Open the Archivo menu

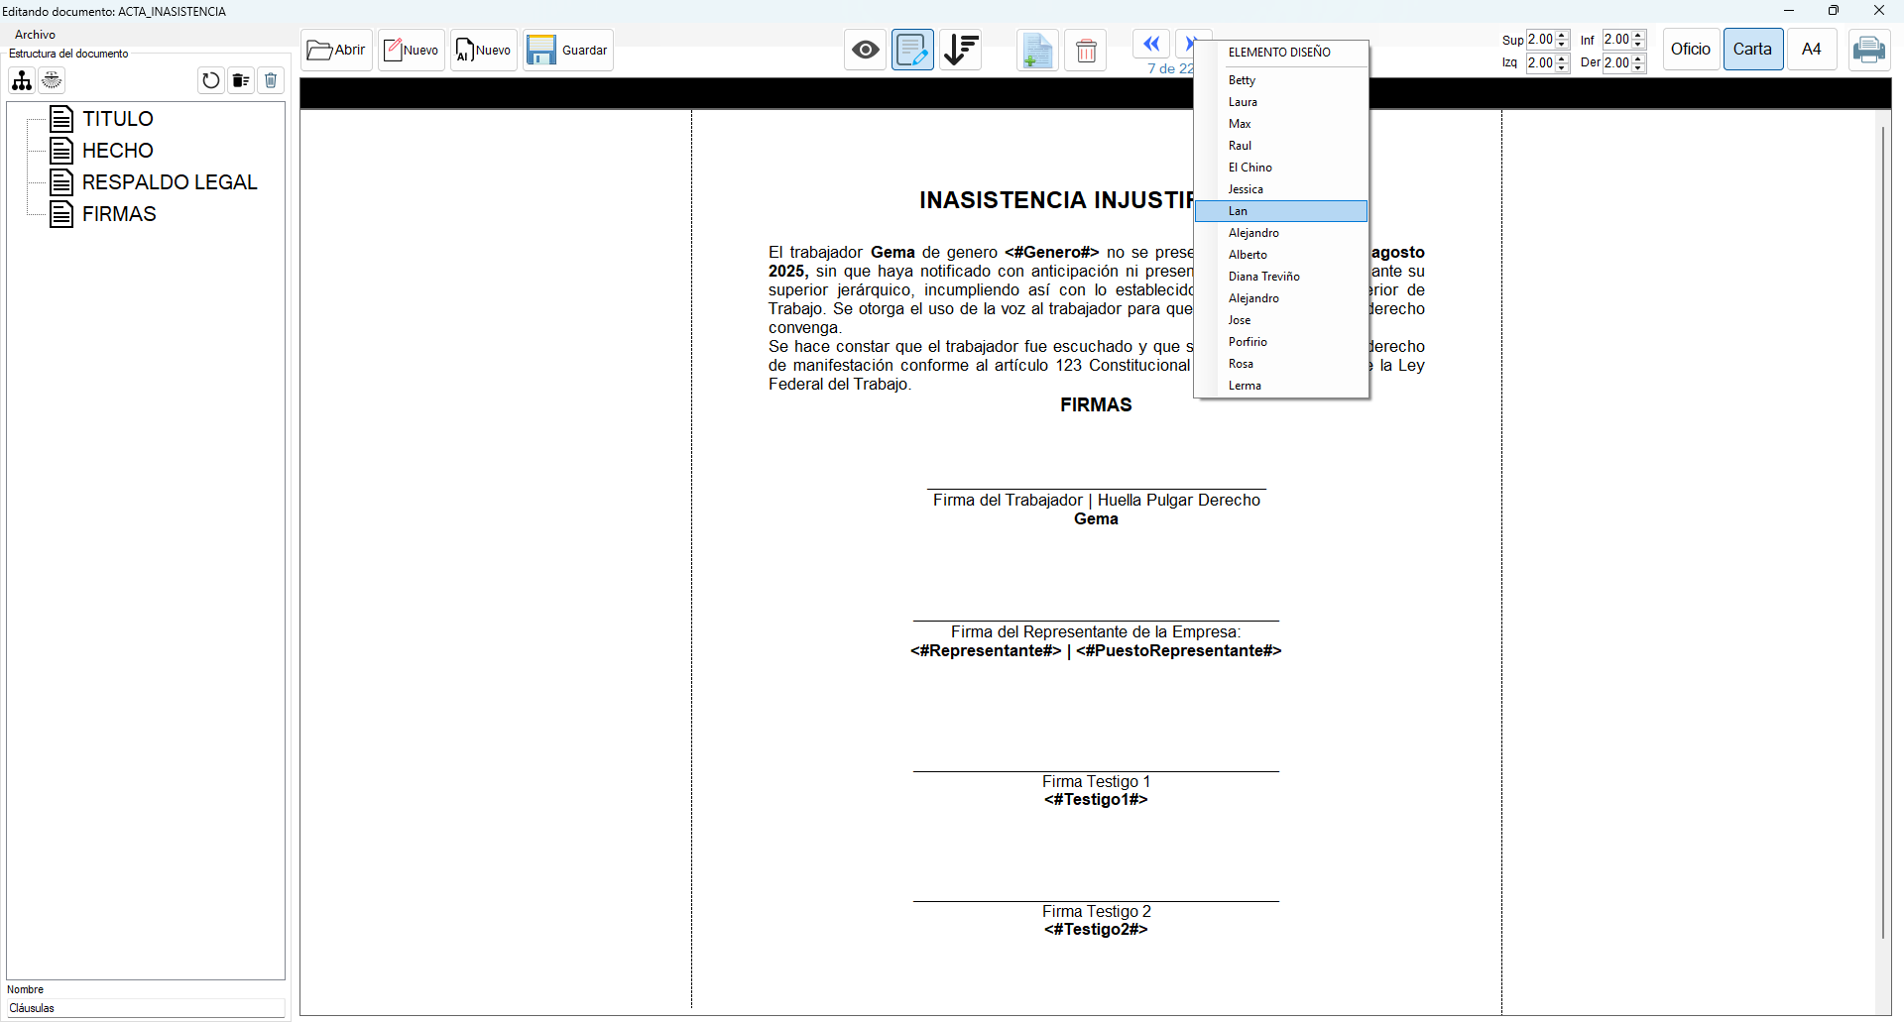coord(35,35)
